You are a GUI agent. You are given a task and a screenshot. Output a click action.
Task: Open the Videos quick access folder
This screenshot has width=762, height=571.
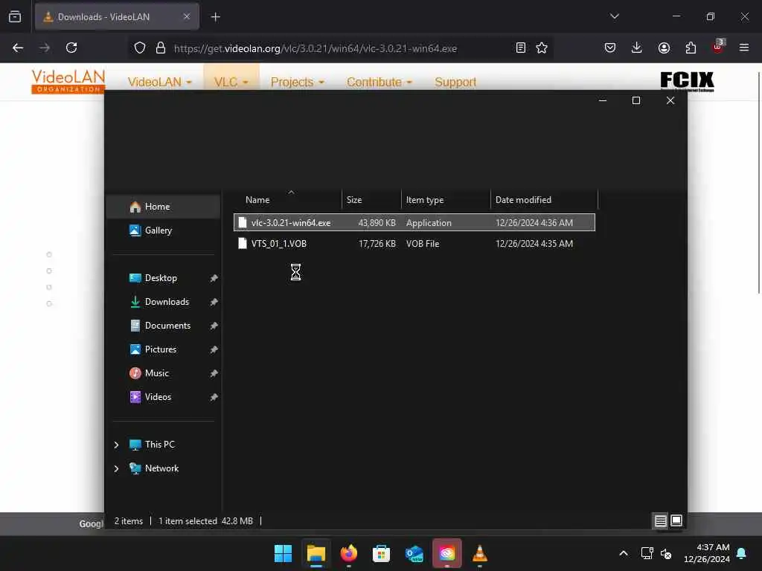163,397
